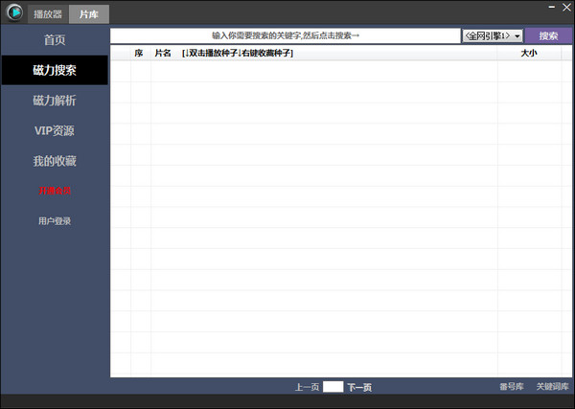This screenshot has height=409, width=575.
Task: Switch to the 播放器 tab
Action: (x=48, y=14)
